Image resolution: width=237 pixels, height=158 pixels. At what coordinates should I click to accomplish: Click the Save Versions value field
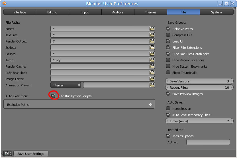click(199, 81)
